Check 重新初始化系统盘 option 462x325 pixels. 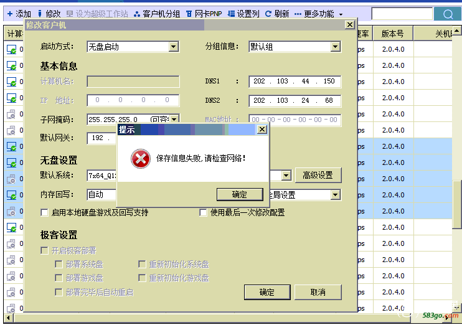(x=142, y=265)
